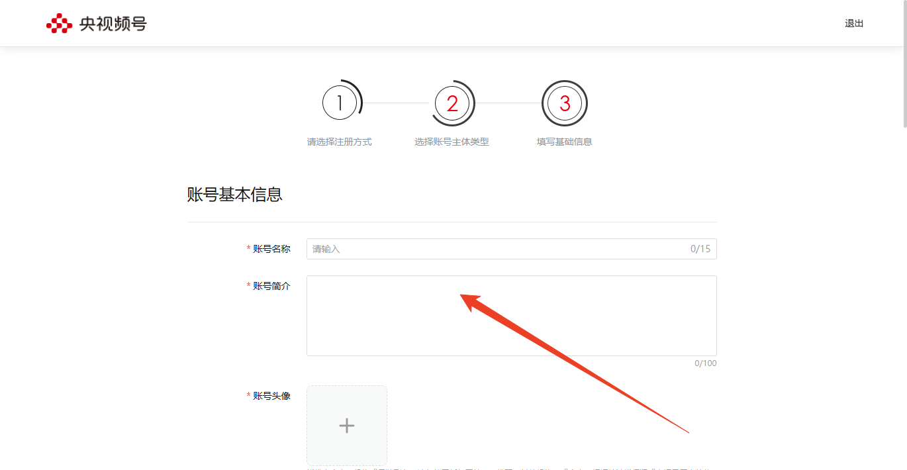This screenshot has height=470, width=907.
Task: Select step 1 circle 请选择注册方式
Action: point(340,103)
